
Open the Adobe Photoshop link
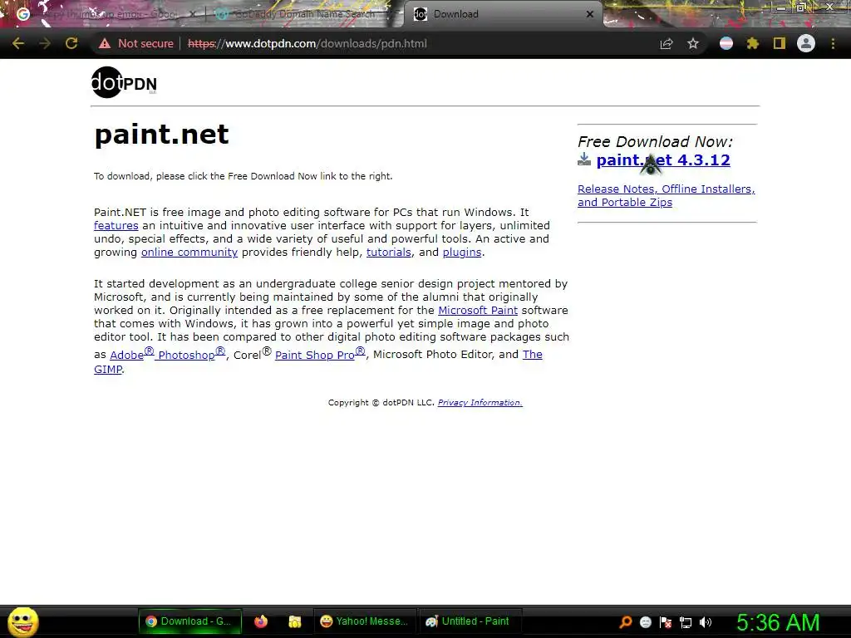[168, 354]
